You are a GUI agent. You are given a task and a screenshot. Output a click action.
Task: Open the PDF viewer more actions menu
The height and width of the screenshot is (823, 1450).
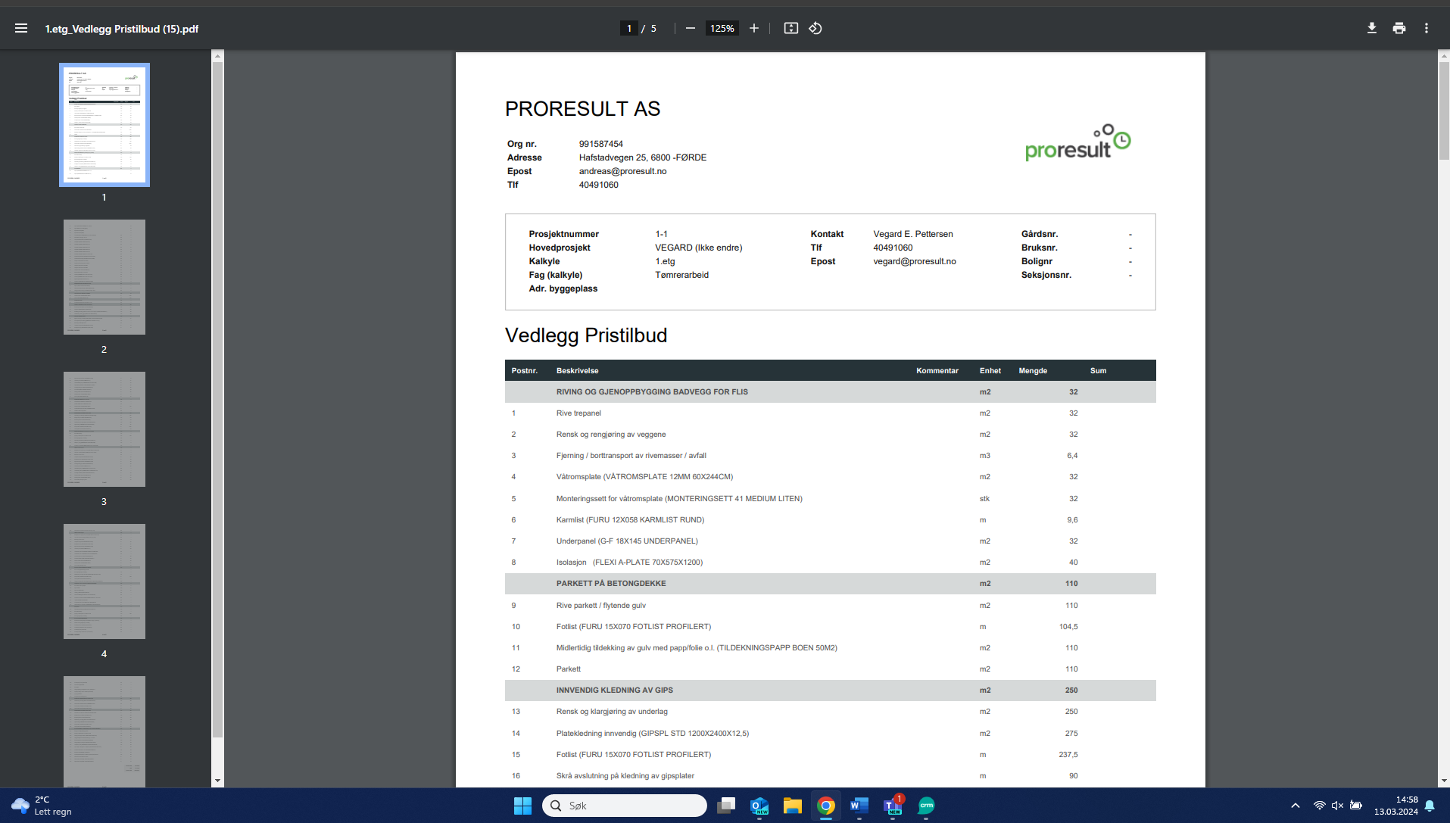point(1427,28)
